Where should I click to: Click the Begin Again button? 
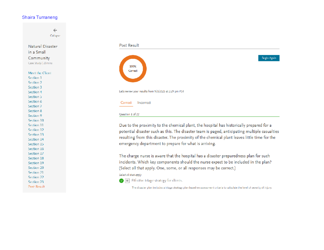pos(269,58)
